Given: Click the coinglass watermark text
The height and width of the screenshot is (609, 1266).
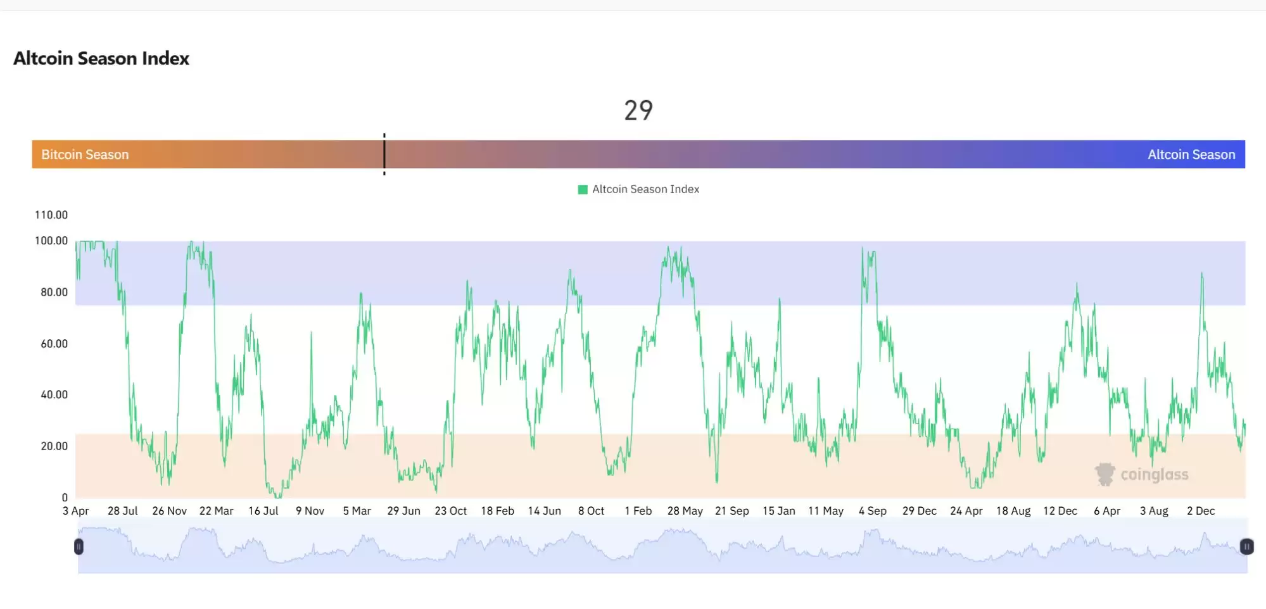Looking at the screenshot, I should click(x=1154, y=475).
